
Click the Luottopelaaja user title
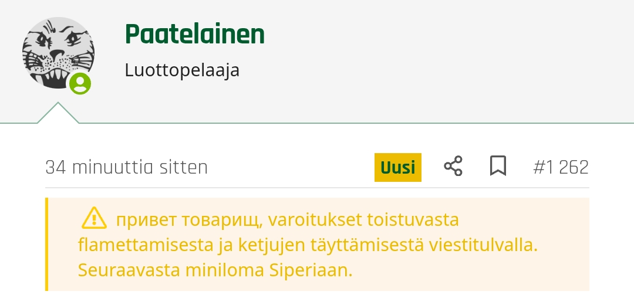pos(182,70)
